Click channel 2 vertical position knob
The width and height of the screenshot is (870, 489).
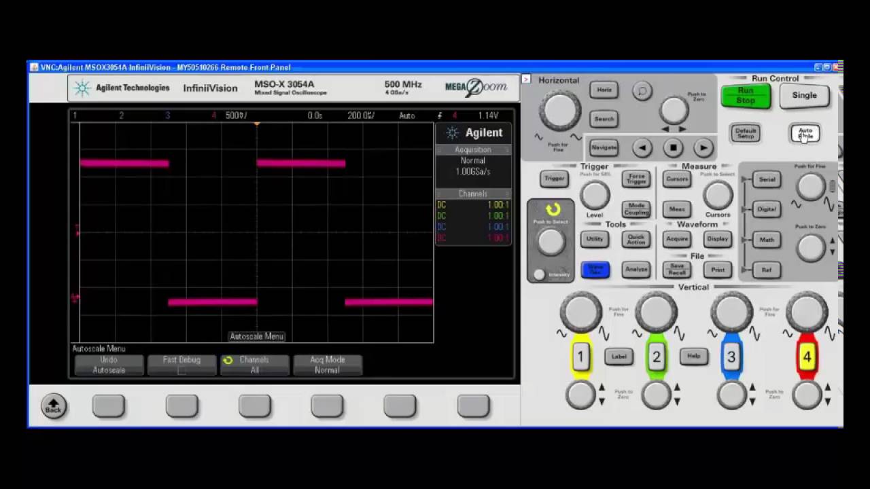(x=656, y=395)
